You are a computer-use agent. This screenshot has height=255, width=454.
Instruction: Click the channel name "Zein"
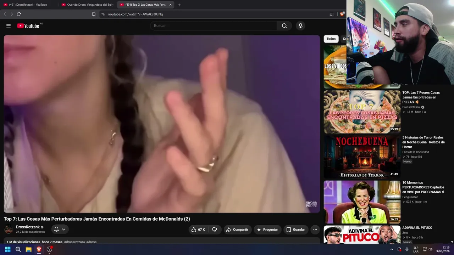point(405,233)
